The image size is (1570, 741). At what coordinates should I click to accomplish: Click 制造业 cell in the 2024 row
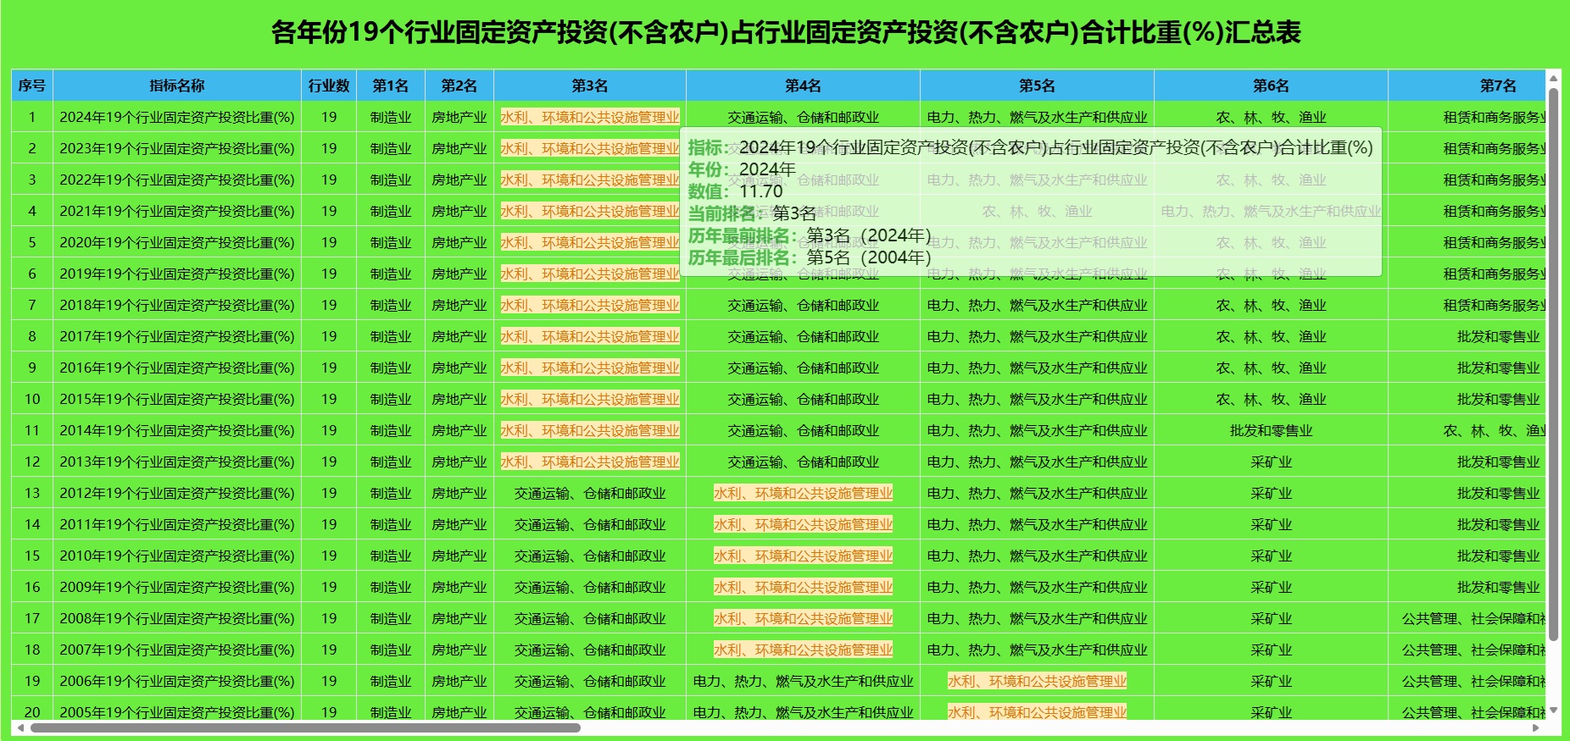pos(391,118)
